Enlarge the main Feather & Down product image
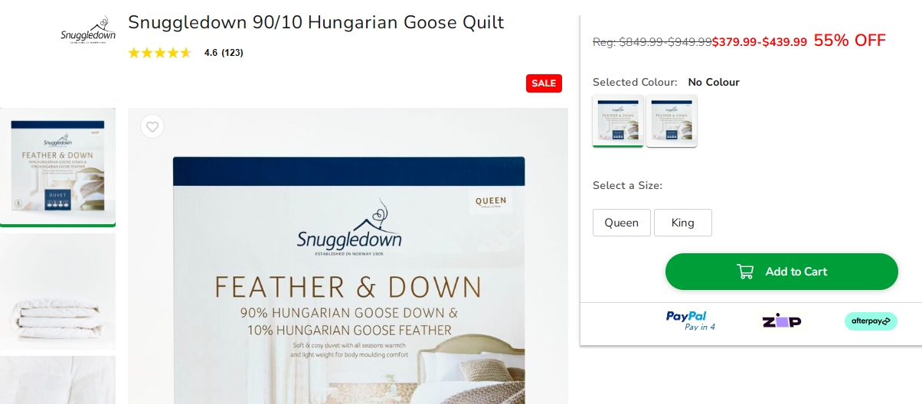The width and height of the screenshot is (922, 404). pos(348,256)
